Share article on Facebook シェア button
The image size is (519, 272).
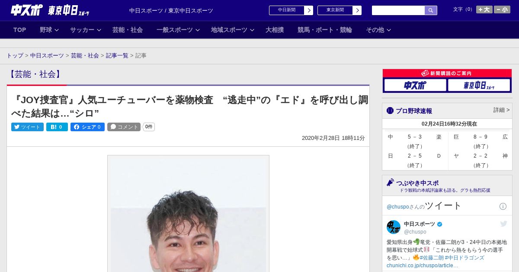click(87, 127)
